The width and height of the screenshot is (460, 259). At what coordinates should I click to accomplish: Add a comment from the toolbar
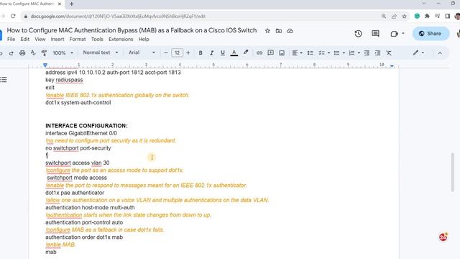point(270,53)
